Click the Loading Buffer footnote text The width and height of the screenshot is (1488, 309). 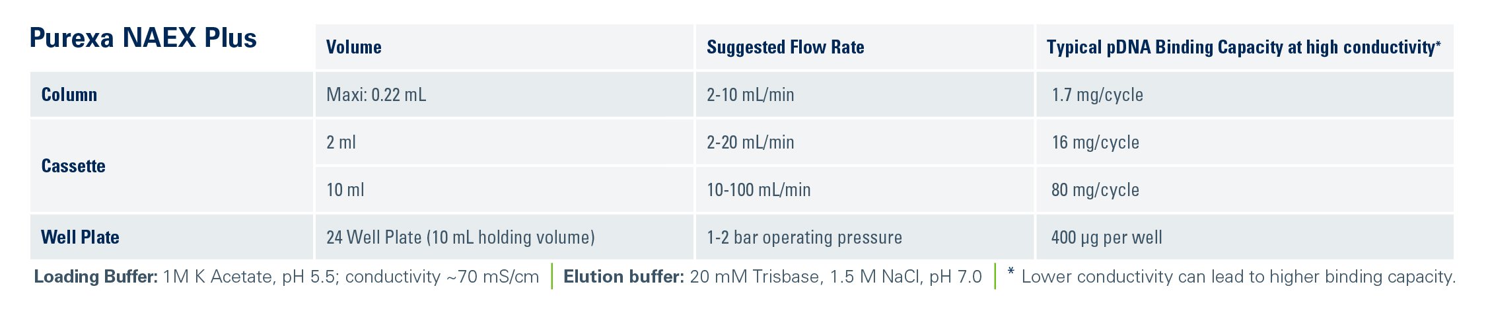(287, 277)
